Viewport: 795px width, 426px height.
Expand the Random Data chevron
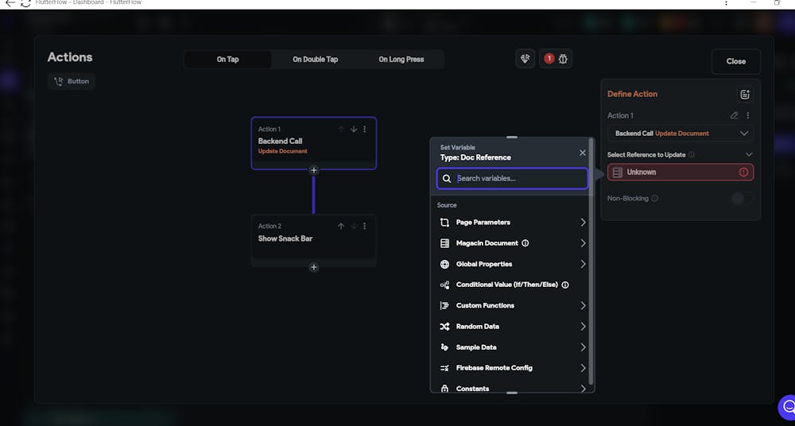tap(583, 327)
